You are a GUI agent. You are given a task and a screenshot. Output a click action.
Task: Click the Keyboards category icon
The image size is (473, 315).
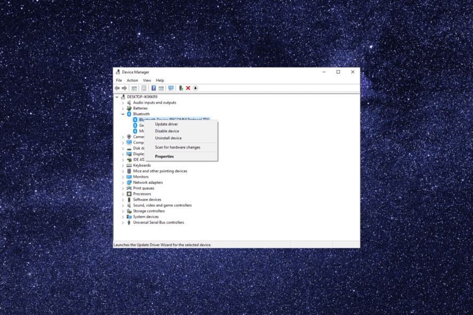pyautogui.click(x=129, y=166)
